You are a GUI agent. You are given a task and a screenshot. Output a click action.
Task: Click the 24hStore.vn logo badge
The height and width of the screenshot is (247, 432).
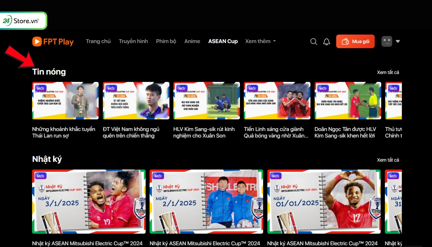pyautogui.click(x=23, y=21)
